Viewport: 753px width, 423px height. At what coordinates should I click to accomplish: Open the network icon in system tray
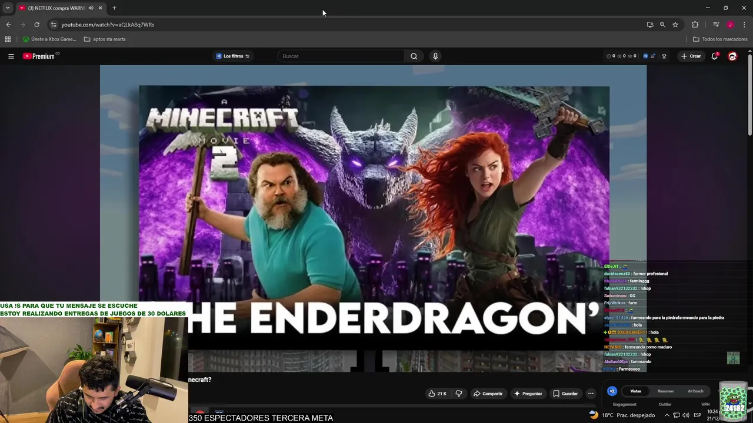coord(677,415)
